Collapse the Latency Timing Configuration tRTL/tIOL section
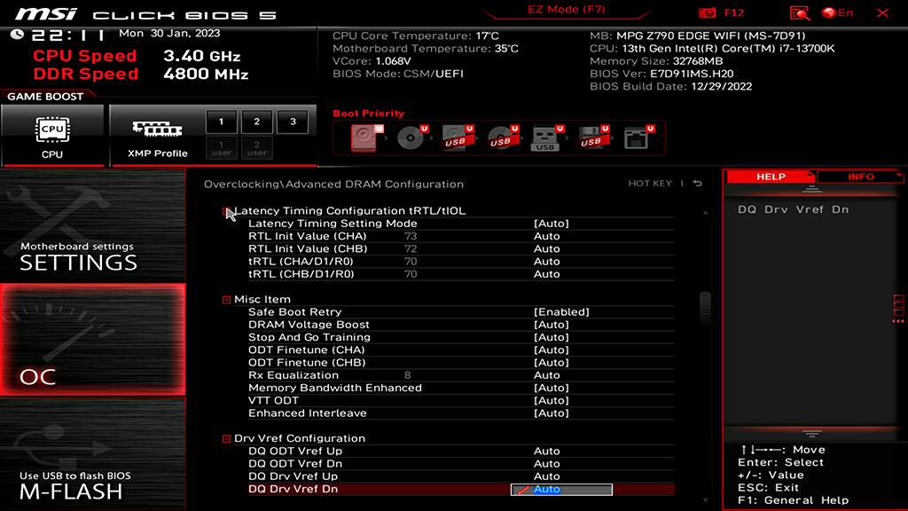The image size is (908, 511). point(225,210)
